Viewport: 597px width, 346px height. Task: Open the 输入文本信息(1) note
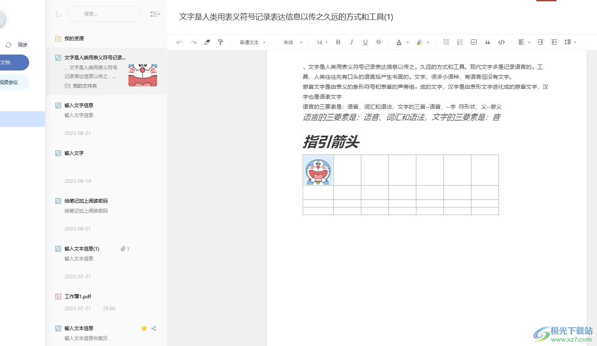(x=82, y=249)
